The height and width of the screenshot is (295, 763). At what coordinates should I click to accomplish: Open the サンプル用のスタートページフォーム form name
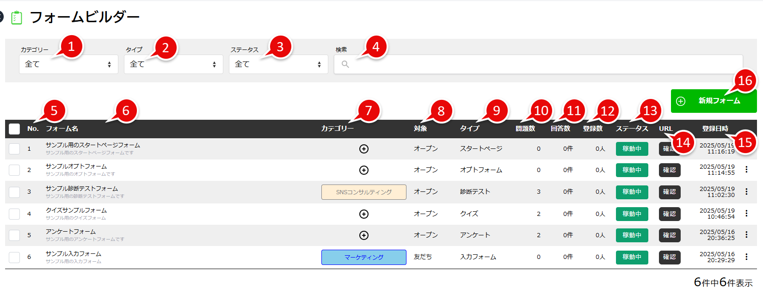click(x=93, y=145)
